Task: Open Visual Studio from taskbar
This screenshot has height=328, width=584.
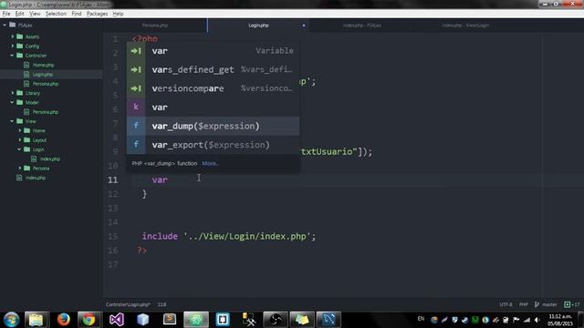Action: pos(116,320)
